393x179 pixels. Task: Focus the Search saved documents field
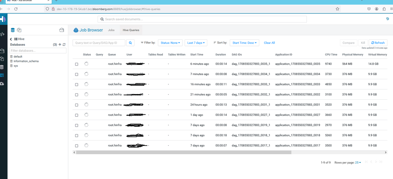click(202, 19)
